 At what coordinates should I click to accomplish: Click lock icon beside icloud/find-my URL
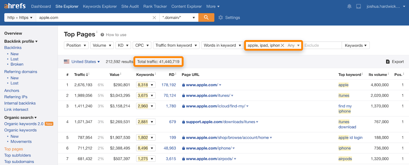click(184, 106)
